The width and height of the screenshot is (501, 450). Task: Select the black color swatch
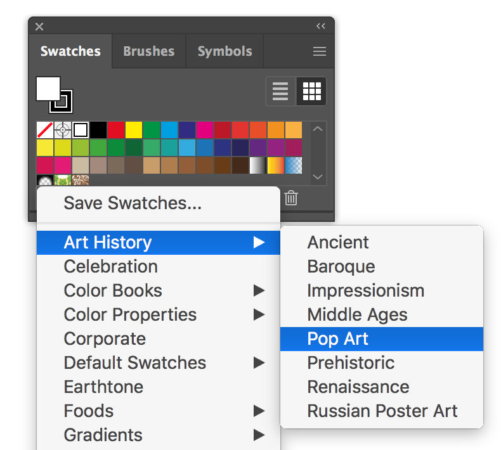point(98,131)
